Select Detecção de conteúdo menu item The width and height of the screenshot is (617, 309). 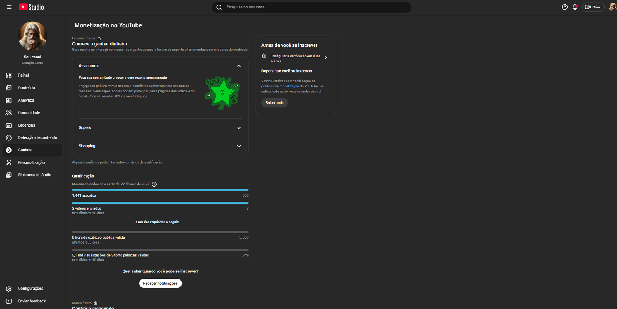point(37,138)
